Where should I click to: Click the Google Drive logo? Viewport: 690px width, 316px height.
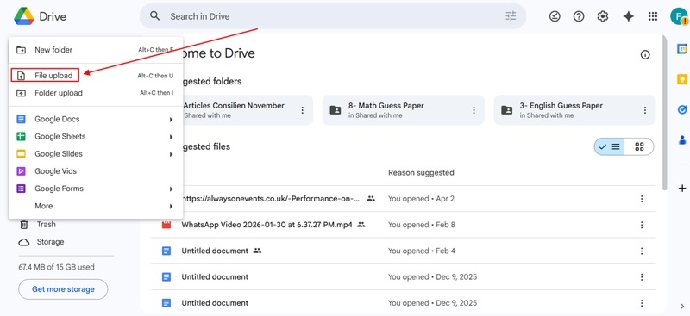tap(24, 16)
